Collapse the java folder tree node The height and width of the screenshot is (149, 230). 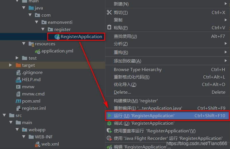click(x=24, y=8)
